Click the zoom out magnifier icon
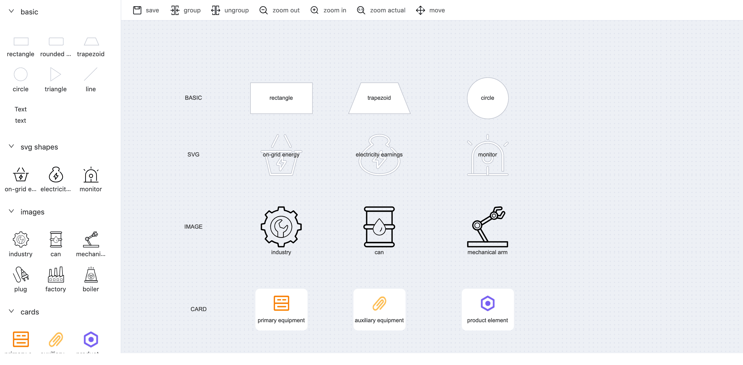This screenshot has width=743, height=365. (x=263, y=10)
